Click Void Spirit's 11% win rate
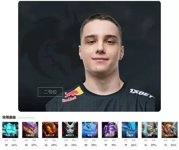Viewport: 179px width, 150px height. coord(114,145)
